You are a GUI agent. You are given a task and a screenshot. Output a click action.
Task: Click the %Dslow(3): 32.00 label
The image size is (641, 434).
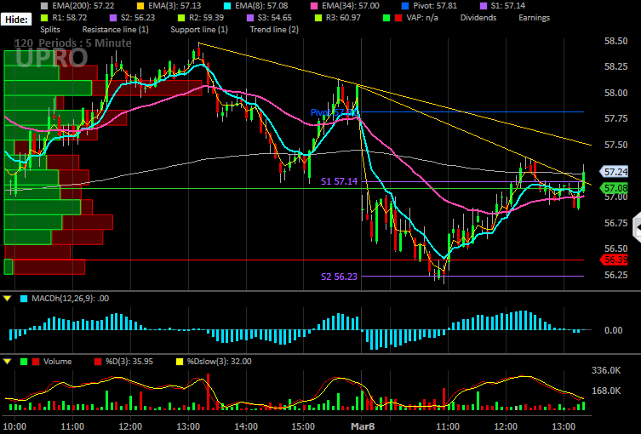click(219, 362)
